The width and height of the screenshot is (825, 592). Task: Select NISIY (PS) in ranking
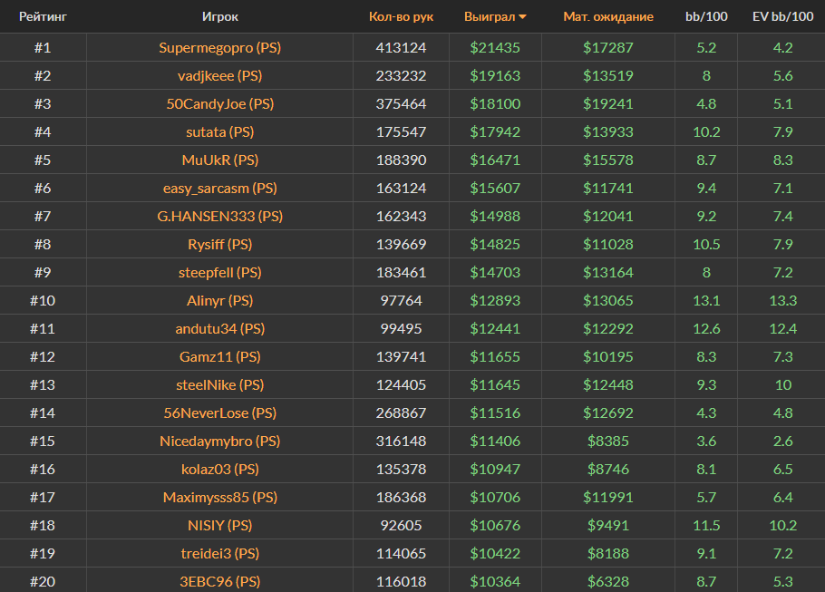pyautogui.click(x=219, y=525)
